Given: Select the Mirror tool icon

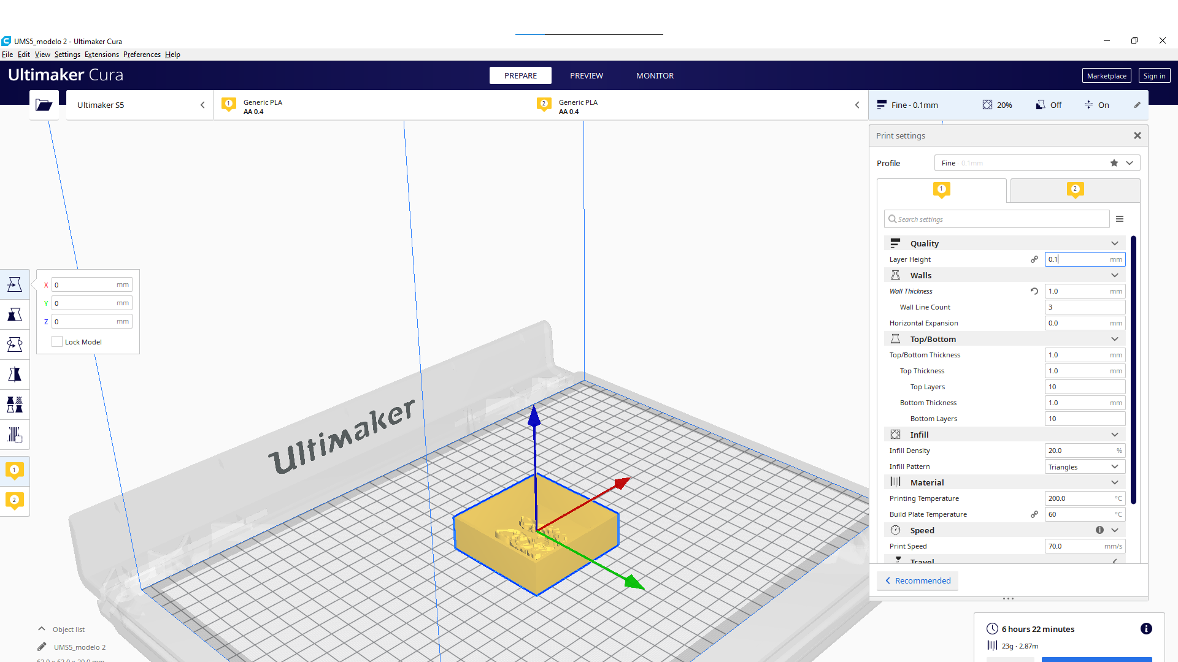Looking at the screenshot, I should 15,375.
